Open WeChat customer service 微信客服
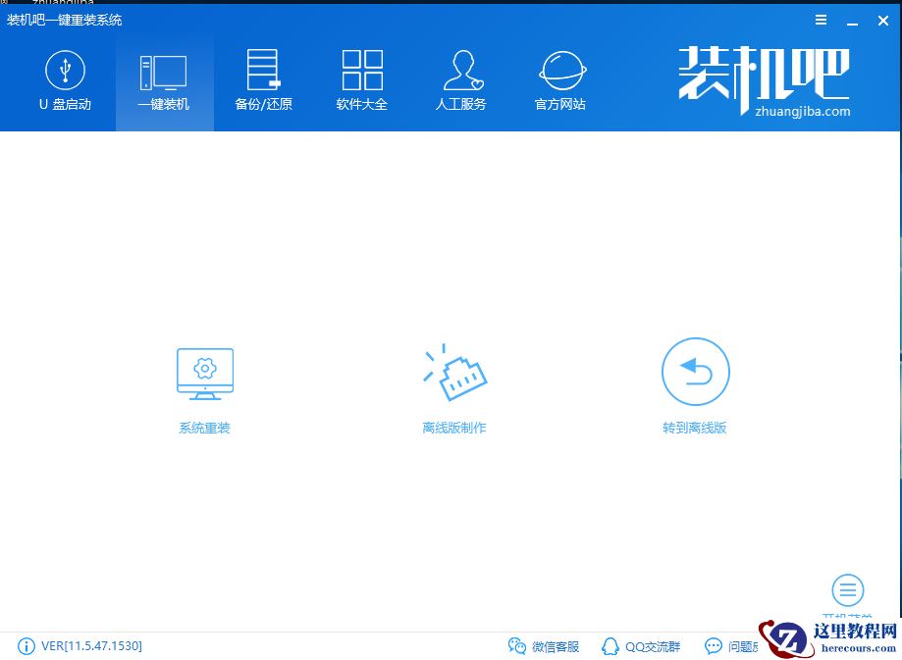The image size is (902, 660). (541, 646)
